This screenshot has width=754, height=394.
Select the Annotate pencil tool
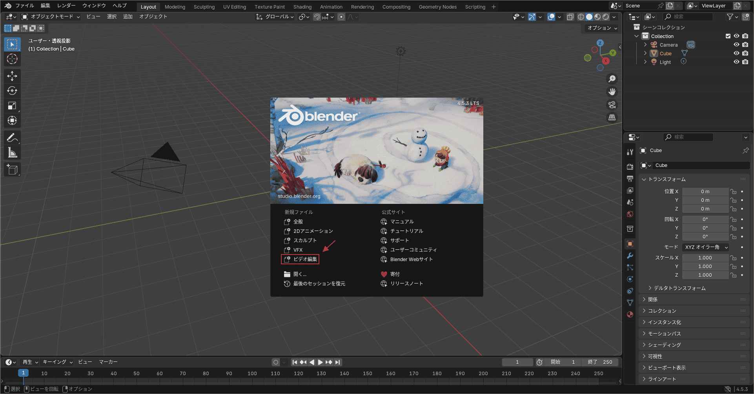pyautogui.click(x=12, y=138)
